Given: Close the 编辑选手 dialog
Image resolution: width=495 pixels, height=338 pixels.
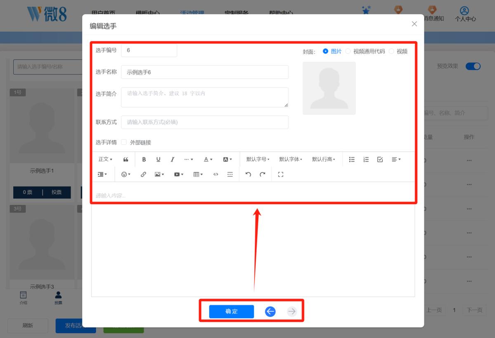Looking at the screenshot, I should (415, 24).
